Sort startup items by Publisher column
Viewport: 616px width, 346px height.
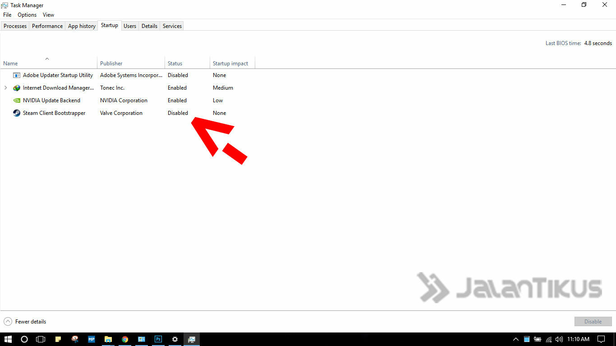(x=131, y=63)
